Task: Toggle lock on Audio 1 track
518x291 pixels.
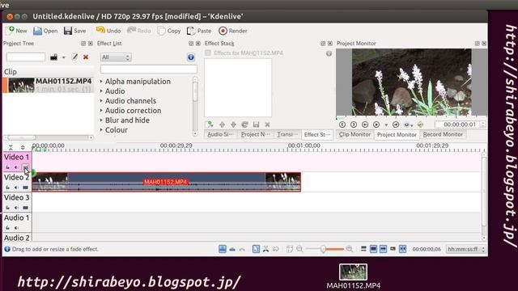Action: pyautogui.click(x=7, y=228)
